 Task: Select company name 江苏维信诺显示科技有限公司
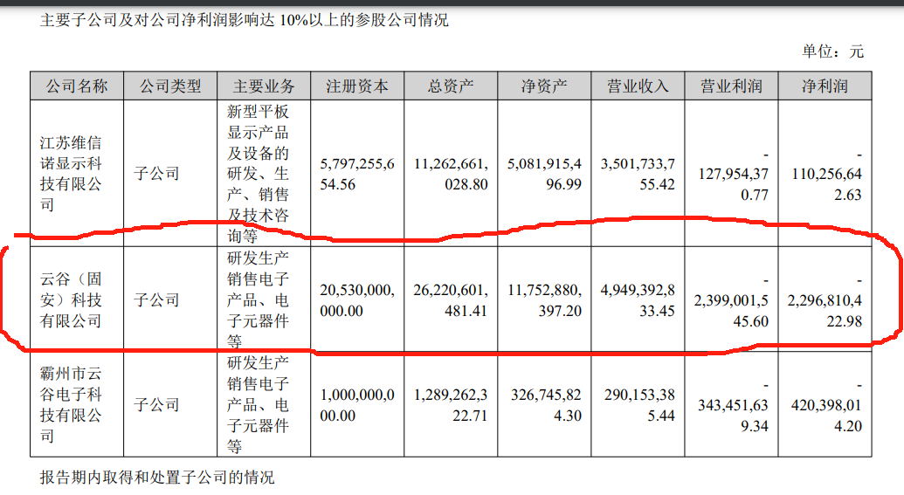pos(71,174)
